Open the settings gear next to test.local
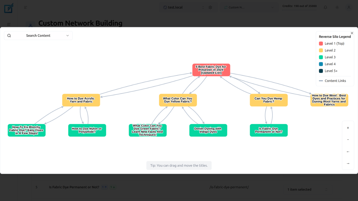 (x=210, y=7)
